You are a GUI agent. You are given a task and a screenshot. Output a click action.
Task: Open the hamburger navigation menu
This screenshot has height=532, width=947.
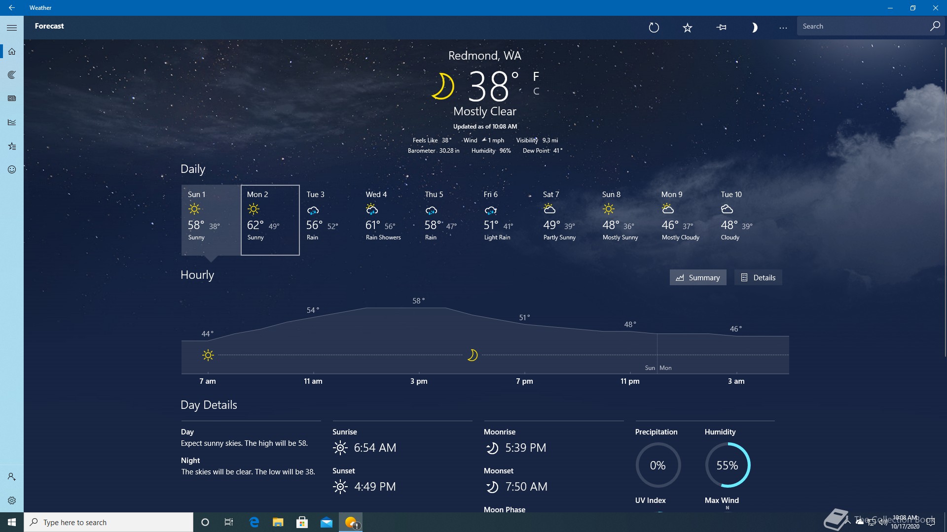coord(12,28)
